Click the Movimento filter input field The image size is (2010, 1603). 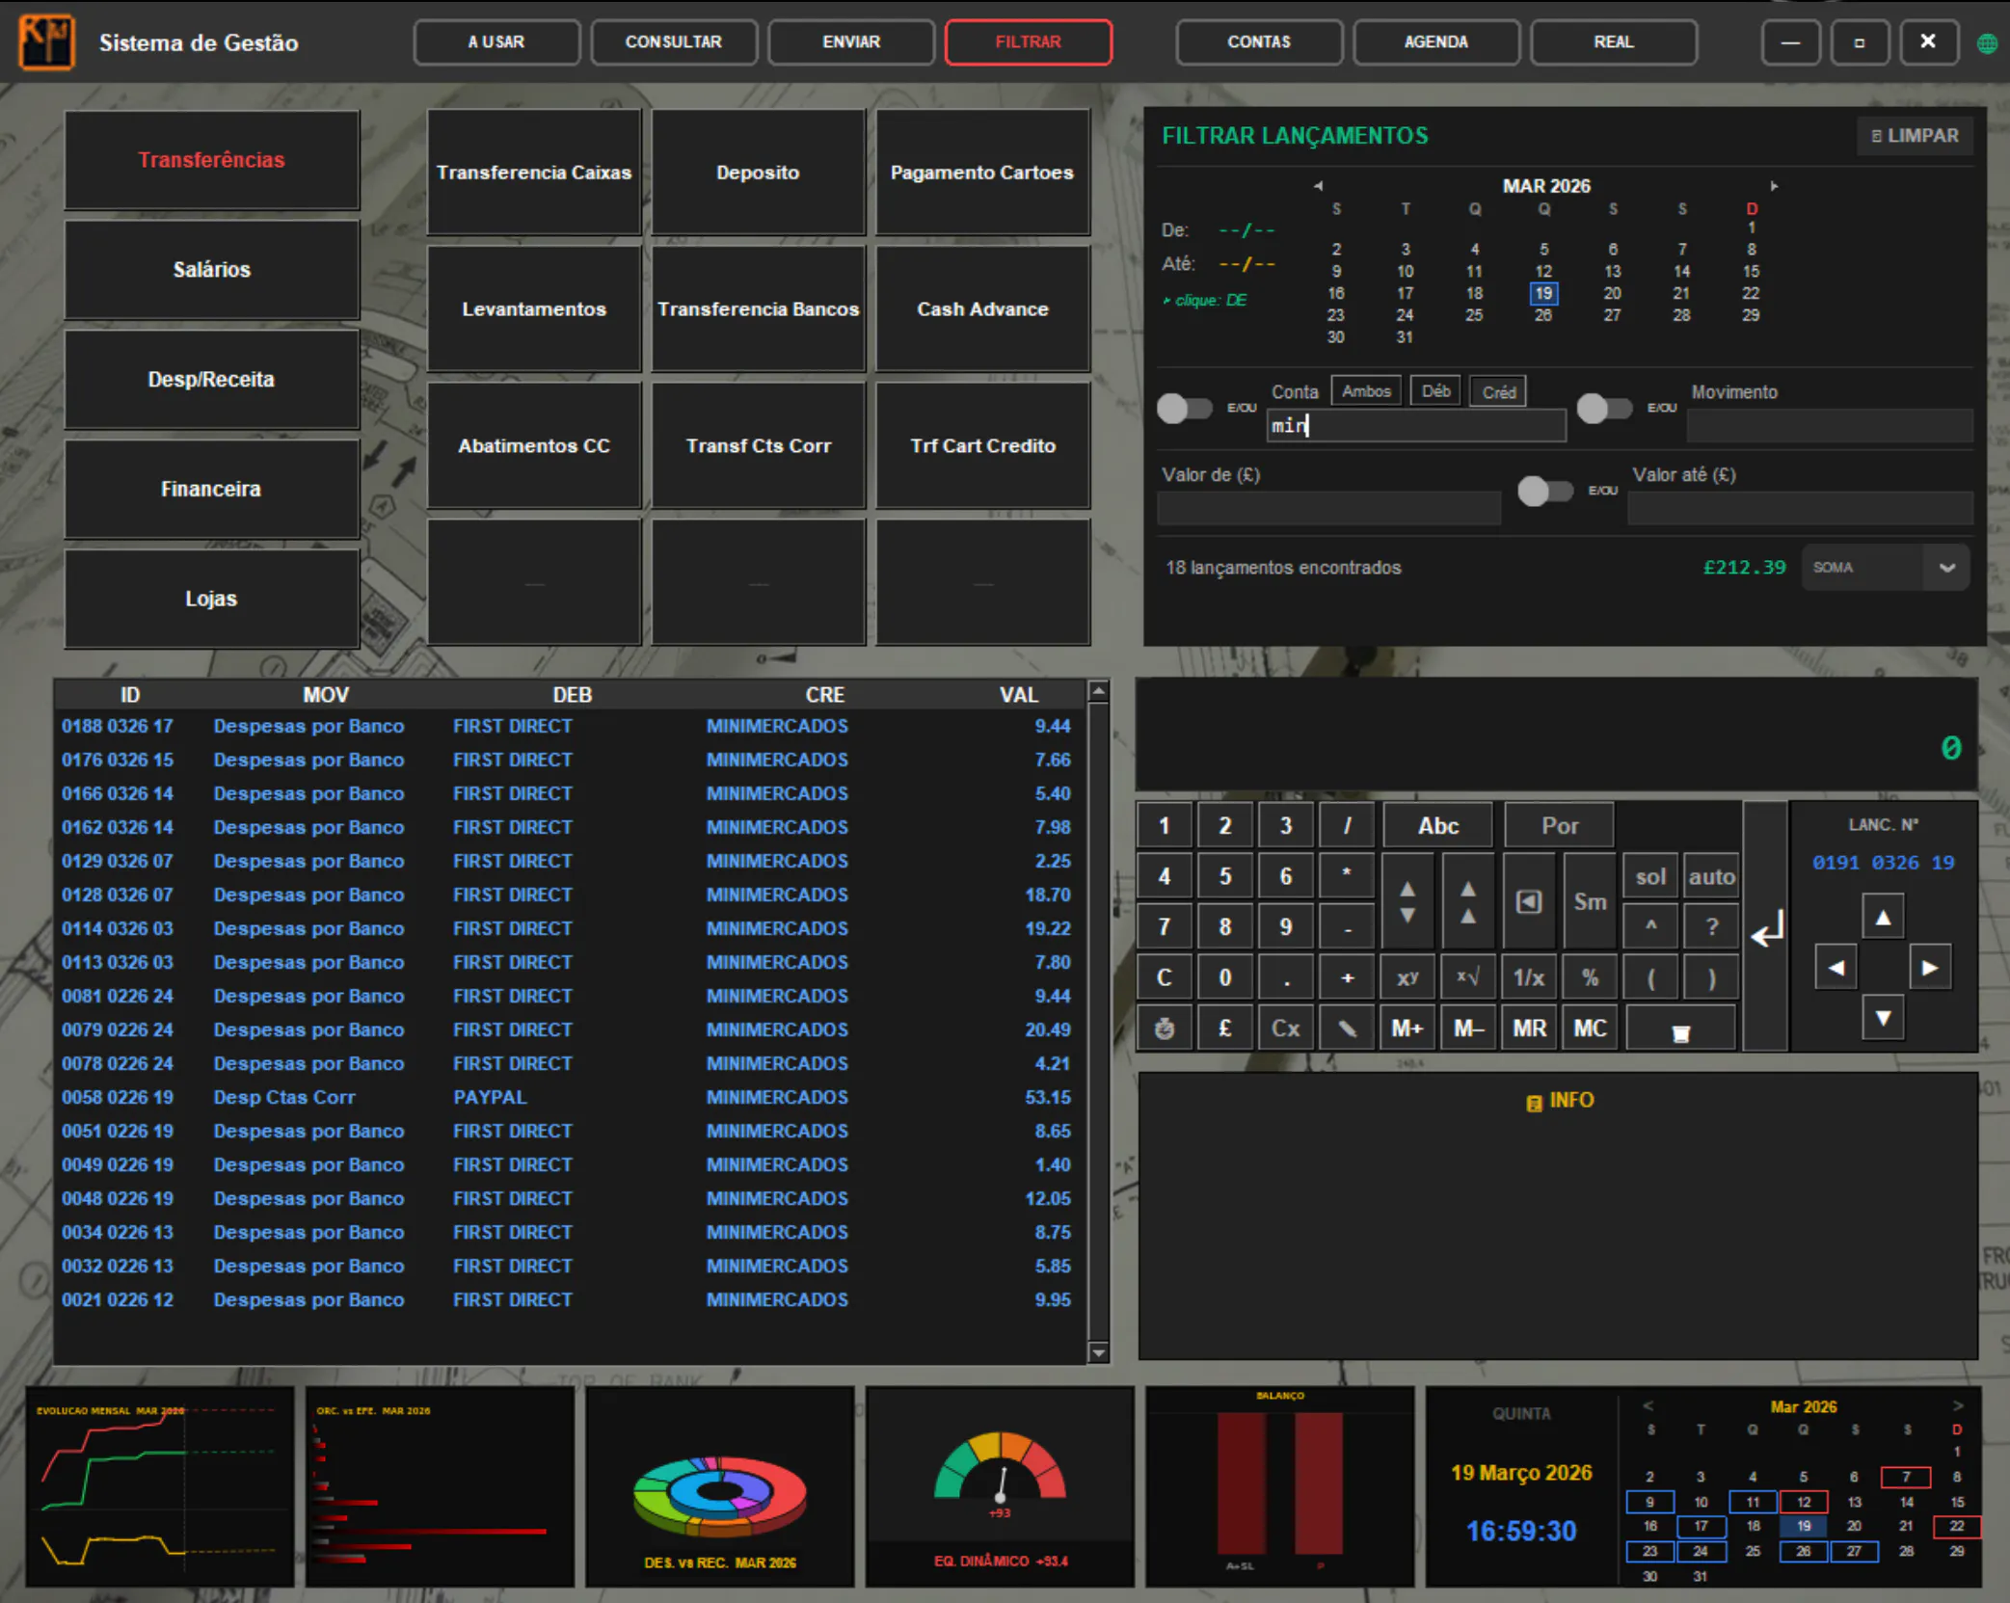pyautogui.click(x=1829, y=425)
